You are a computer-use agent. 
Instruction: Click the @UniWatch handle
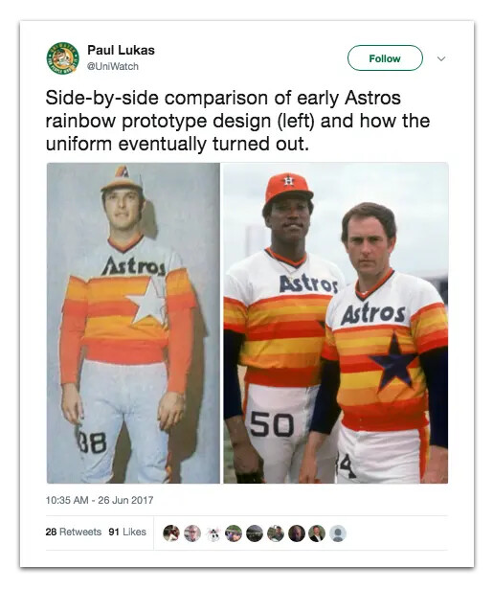pos(113,66)
